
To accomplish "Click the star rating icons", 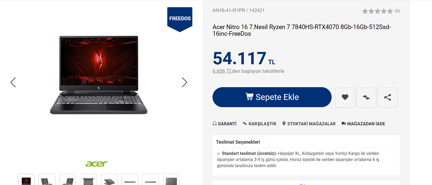I will click(x=377, y=11).
